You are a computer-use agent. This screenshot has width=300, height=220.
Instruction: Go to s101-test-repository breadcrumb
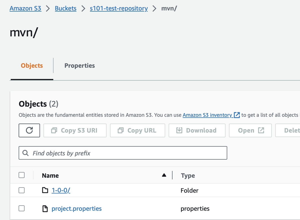pos(119,8)
